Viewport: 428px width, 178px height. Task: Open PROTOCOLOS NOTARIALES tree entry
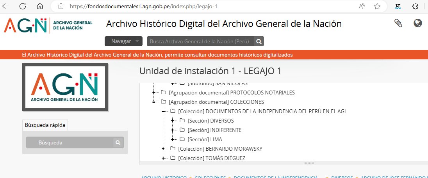(x=232, y=93)
